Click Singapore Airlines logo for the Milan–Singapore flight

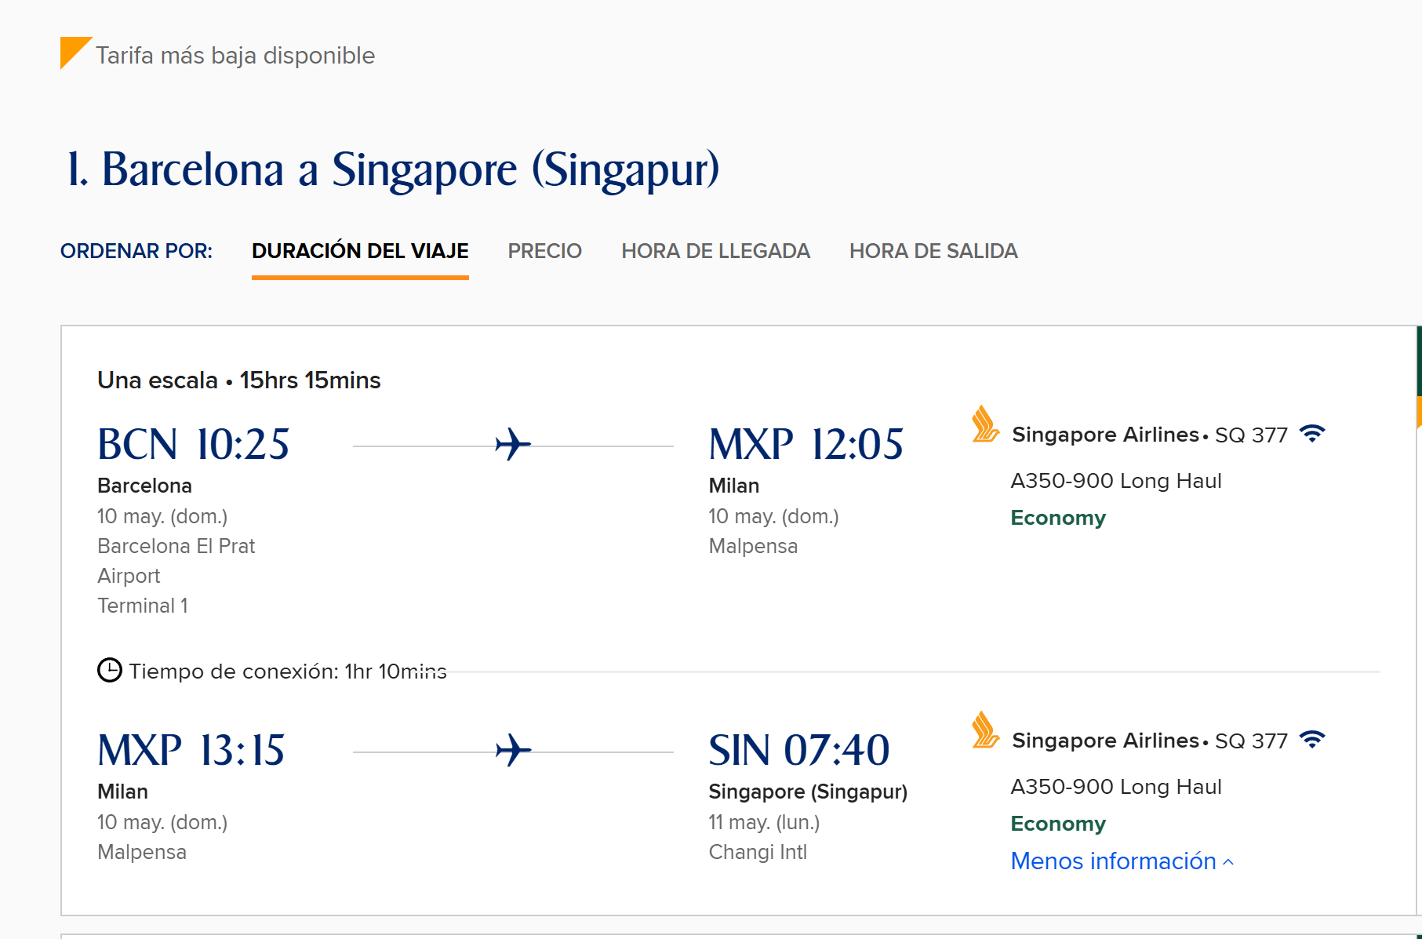pyautogui.click(x=985, y=730)
